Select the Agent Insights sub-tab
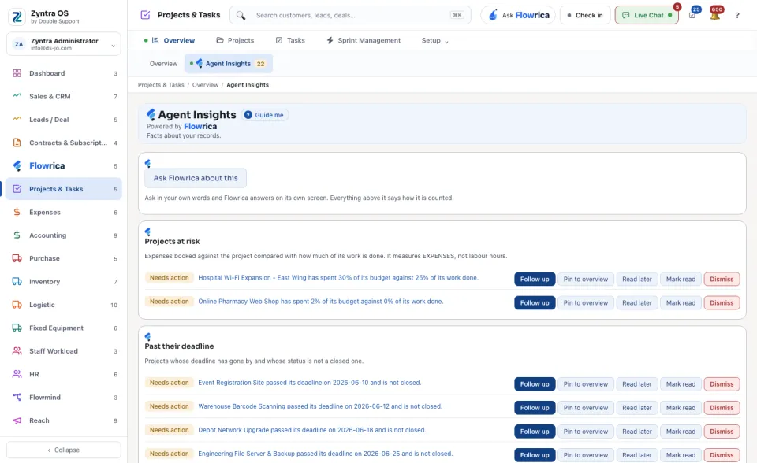This screenshot has height=463, width=757. (x=229, y=64)
